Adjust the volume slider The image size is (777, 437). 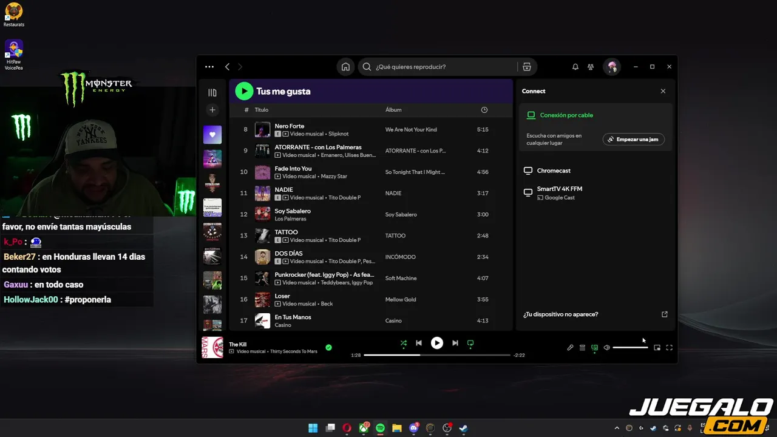click(630, 348)
